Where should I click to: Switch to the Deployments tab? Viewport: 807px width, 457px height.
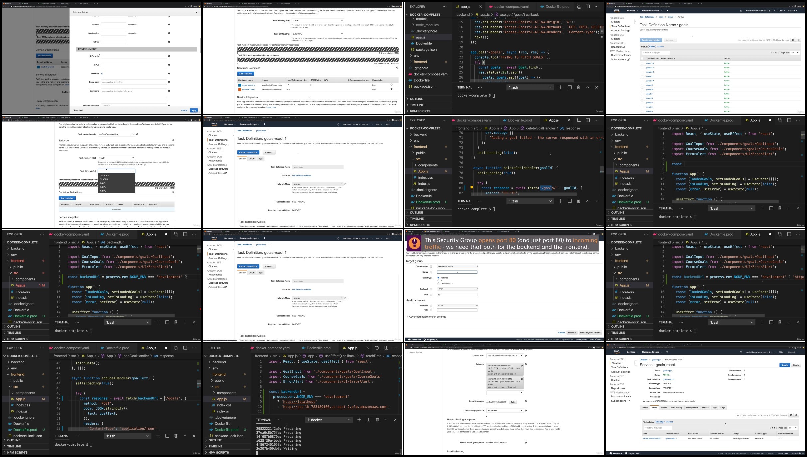point(692,407)
